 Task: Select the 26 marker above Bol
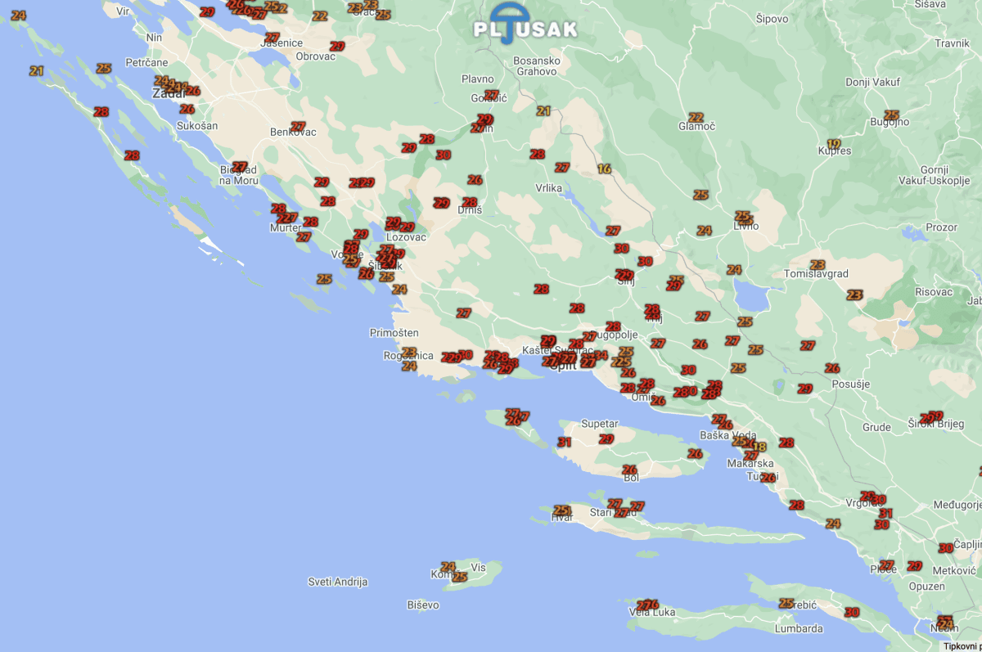(629, 470)
